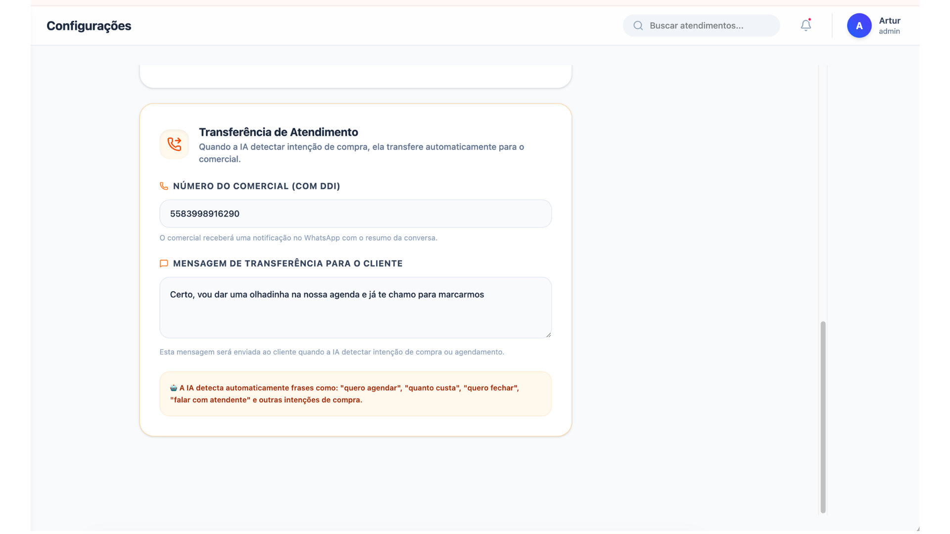Click inside the transfer message textarea
The height and width of the screenshot is (534, 950).
click(x=355, y=308)
